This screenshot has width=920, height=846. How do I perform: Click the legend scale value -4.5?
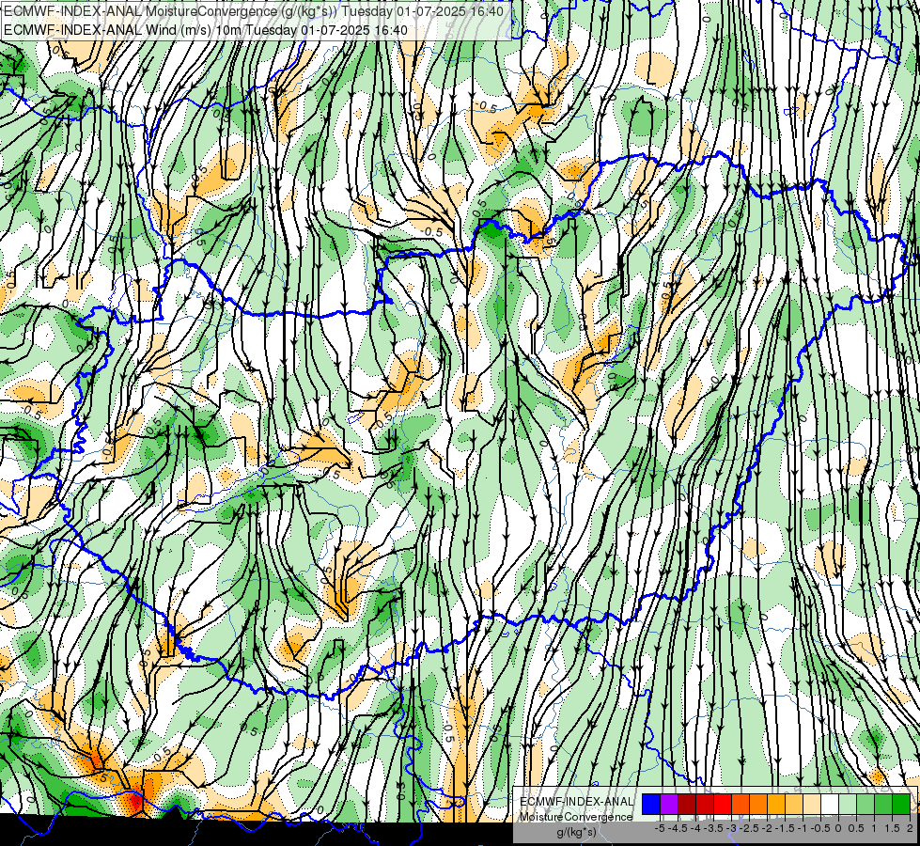coord(678,828)
